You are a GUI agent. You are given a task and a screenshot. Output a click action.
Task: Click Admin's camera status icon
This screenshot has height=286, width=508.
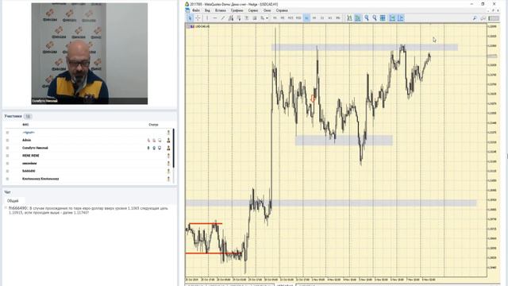[x=154, y=140]
